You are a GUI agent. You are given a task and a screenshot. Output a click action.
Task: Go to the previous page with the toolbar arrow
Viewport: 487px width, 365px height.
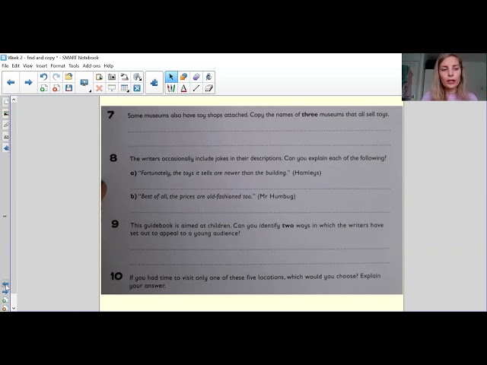[x=11, y=82]
